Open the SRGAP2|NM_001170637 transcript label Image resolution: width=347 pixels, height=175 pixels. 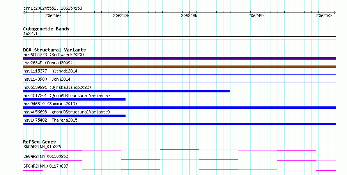tap(46, 166)
